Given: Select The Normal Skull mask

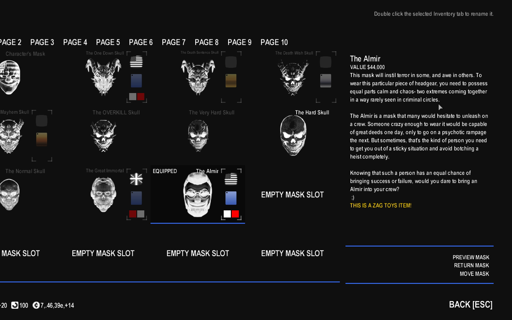Looking at the screenshot, I should (9, 194).
